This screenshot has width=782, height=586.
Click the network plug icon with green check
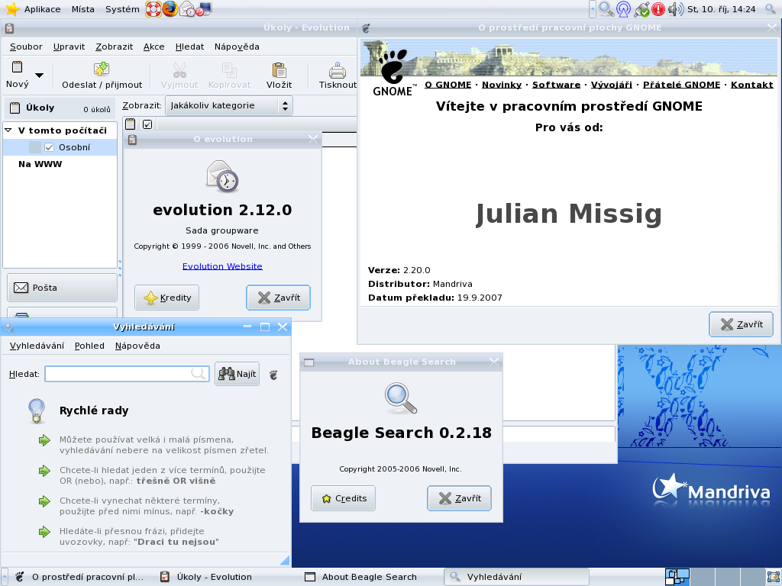641,9
